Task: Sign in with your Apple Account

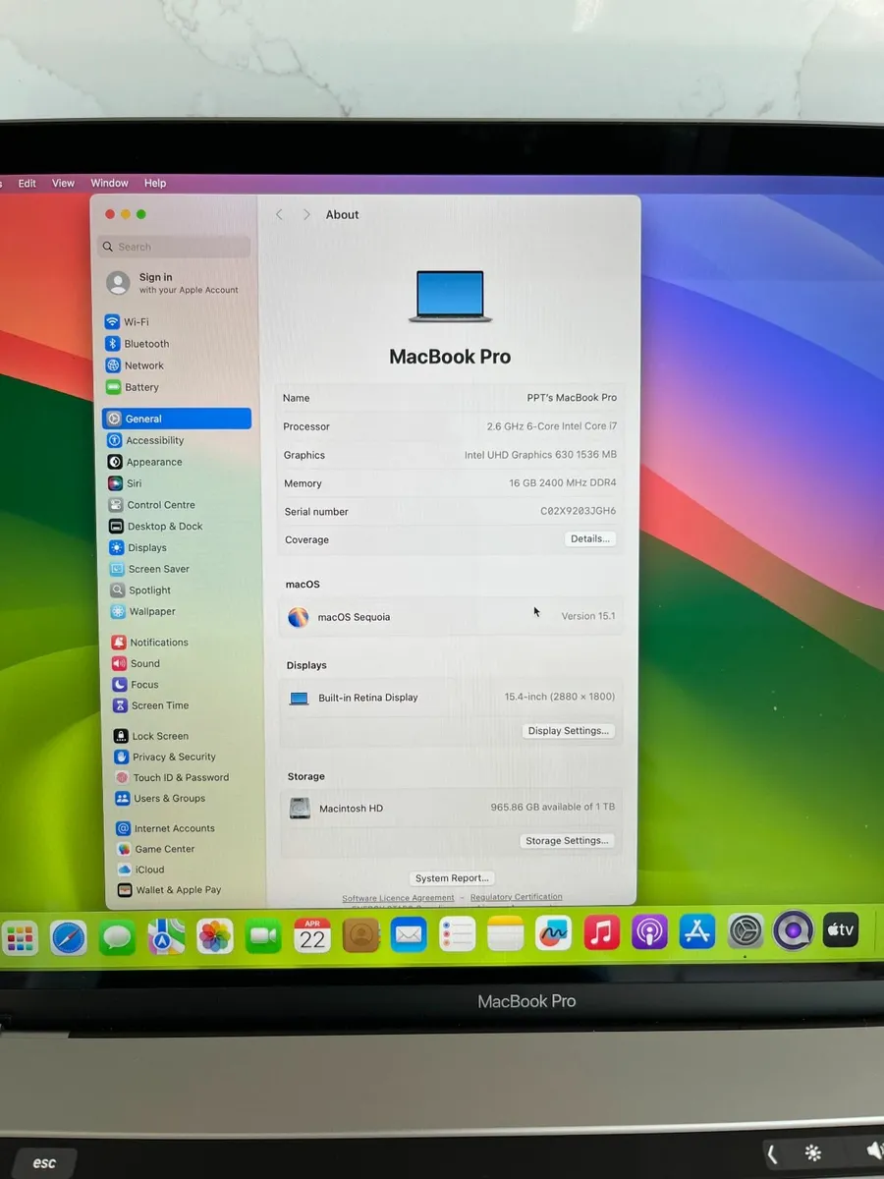Action: tap(175, 283)
